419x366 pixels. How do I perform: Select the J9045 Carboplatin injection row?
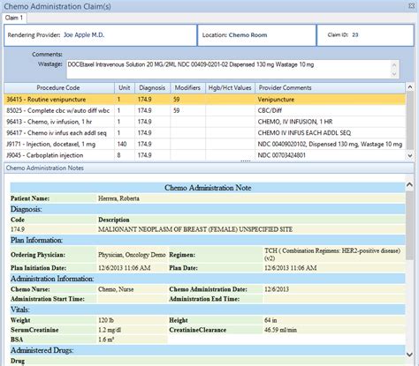204,155
